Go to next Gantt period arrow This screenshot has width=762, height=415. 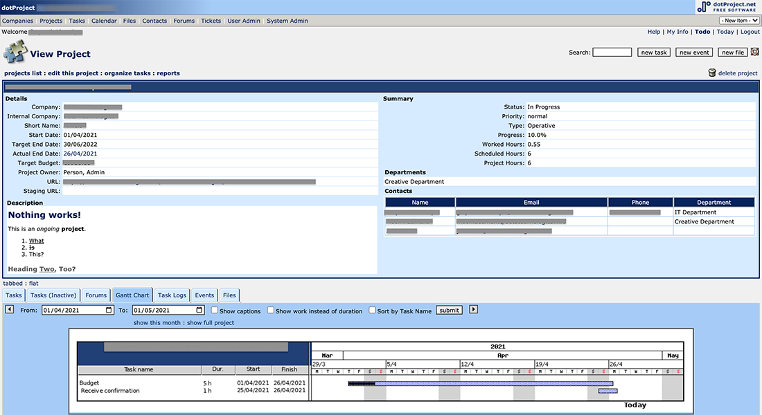pos(474,310)
